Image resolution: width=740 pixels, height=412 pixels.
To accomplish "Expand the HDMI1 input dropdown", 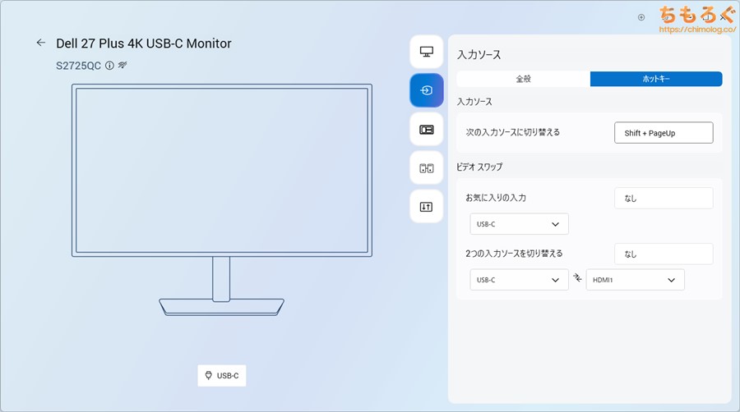I will [x=635, y=280].
